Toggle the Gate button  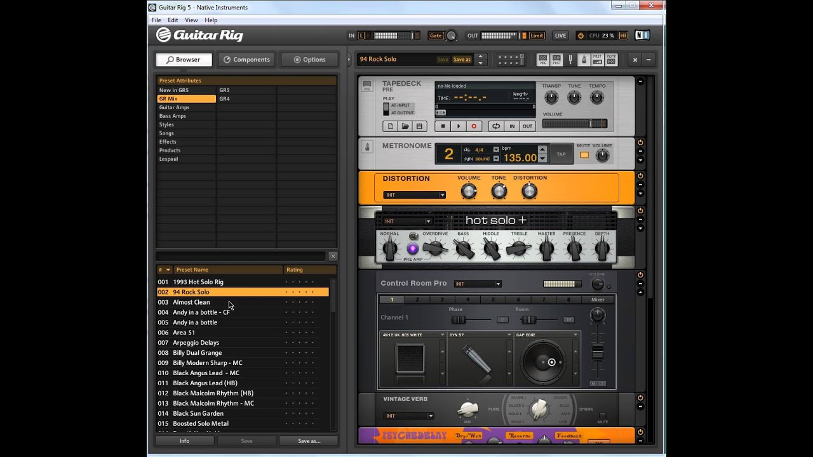click(x=436, y=36)
